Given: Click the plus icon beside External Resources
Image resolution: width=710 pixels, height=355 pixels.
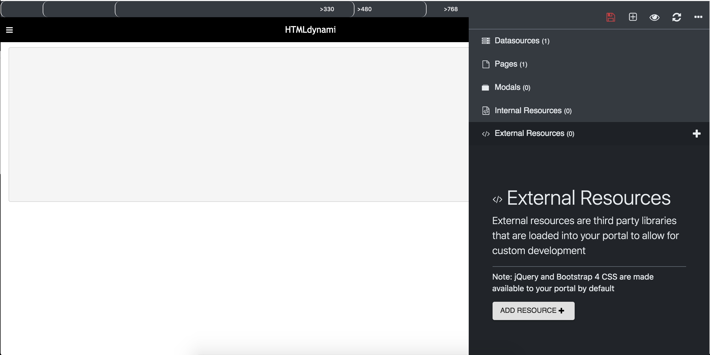Looking at the screenshot, I should click(696, 134).
